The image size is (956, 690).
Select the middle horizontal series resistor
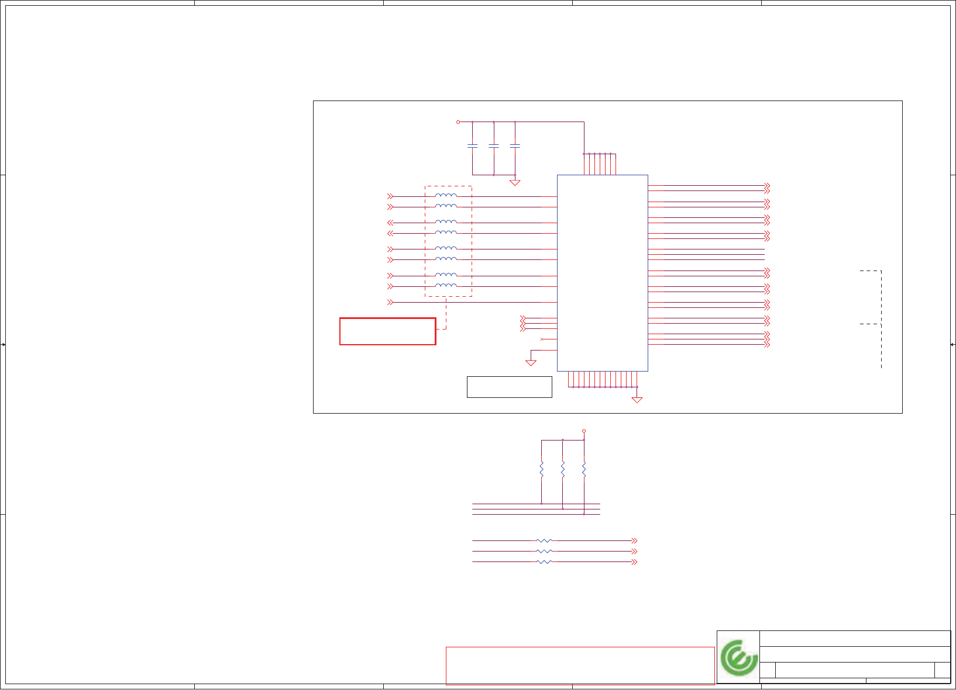pyautogui.click(x=544, y=552)
